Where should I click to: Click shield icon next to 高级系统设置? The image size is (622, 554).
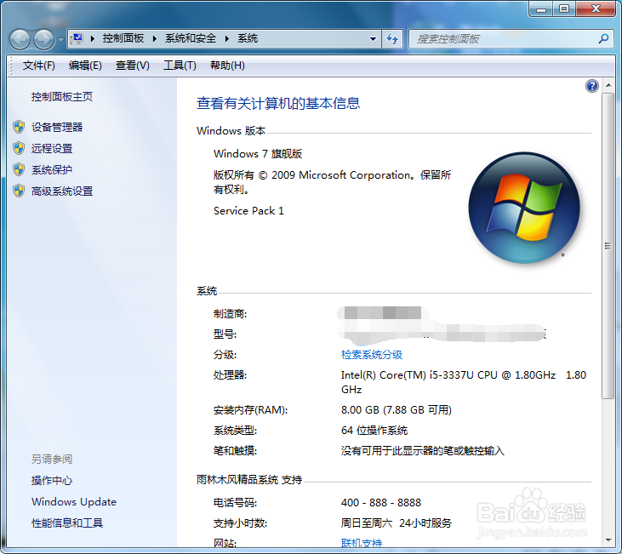19,191
